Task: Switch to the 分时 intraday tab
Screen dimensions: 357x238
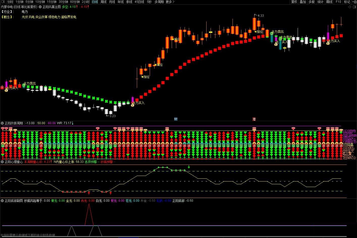Action: click(10, 2)
